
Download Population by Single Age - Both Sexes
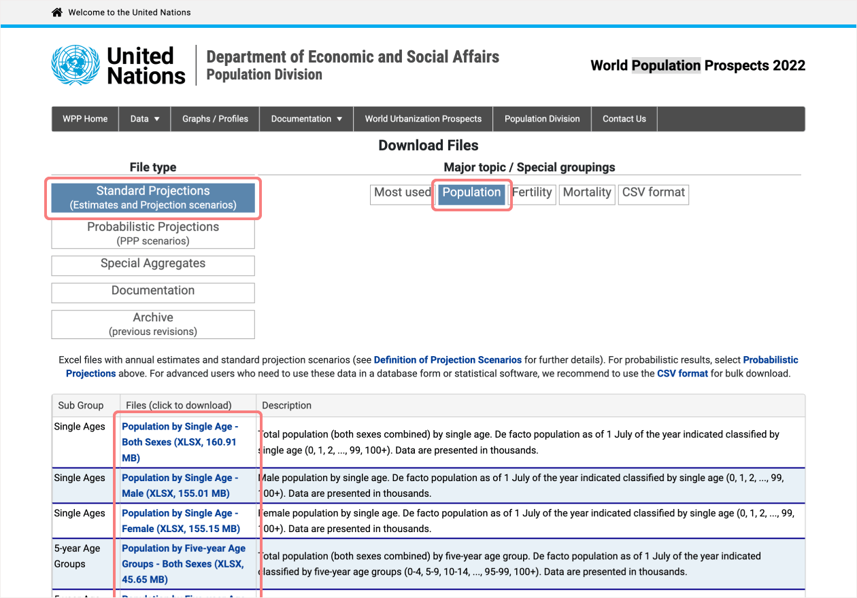180,442
